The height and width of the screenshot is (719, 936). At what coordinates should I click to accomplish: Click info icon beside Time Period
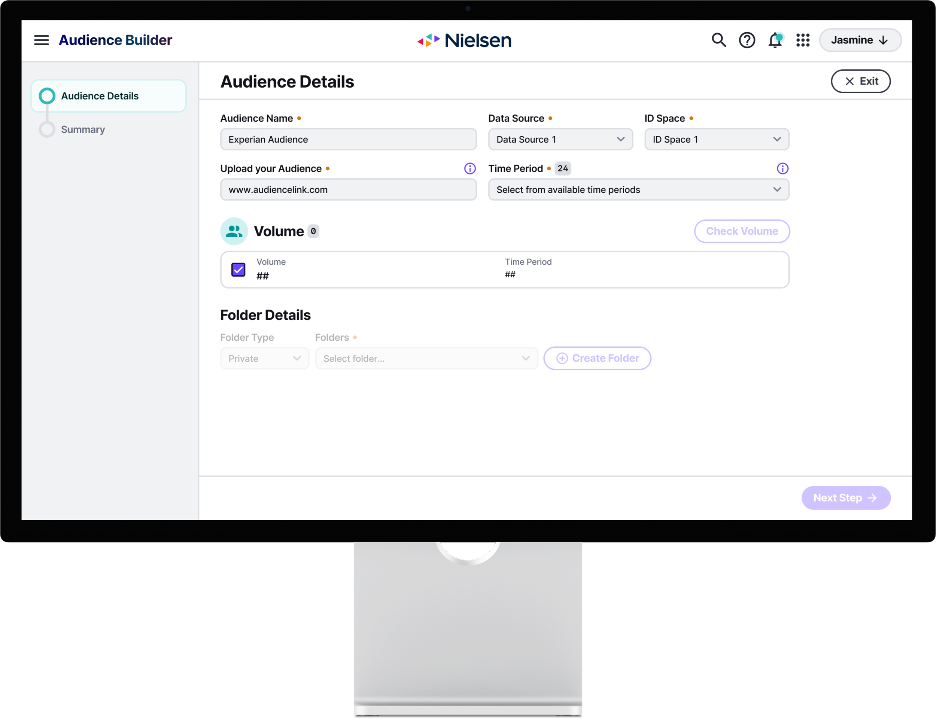782,169
